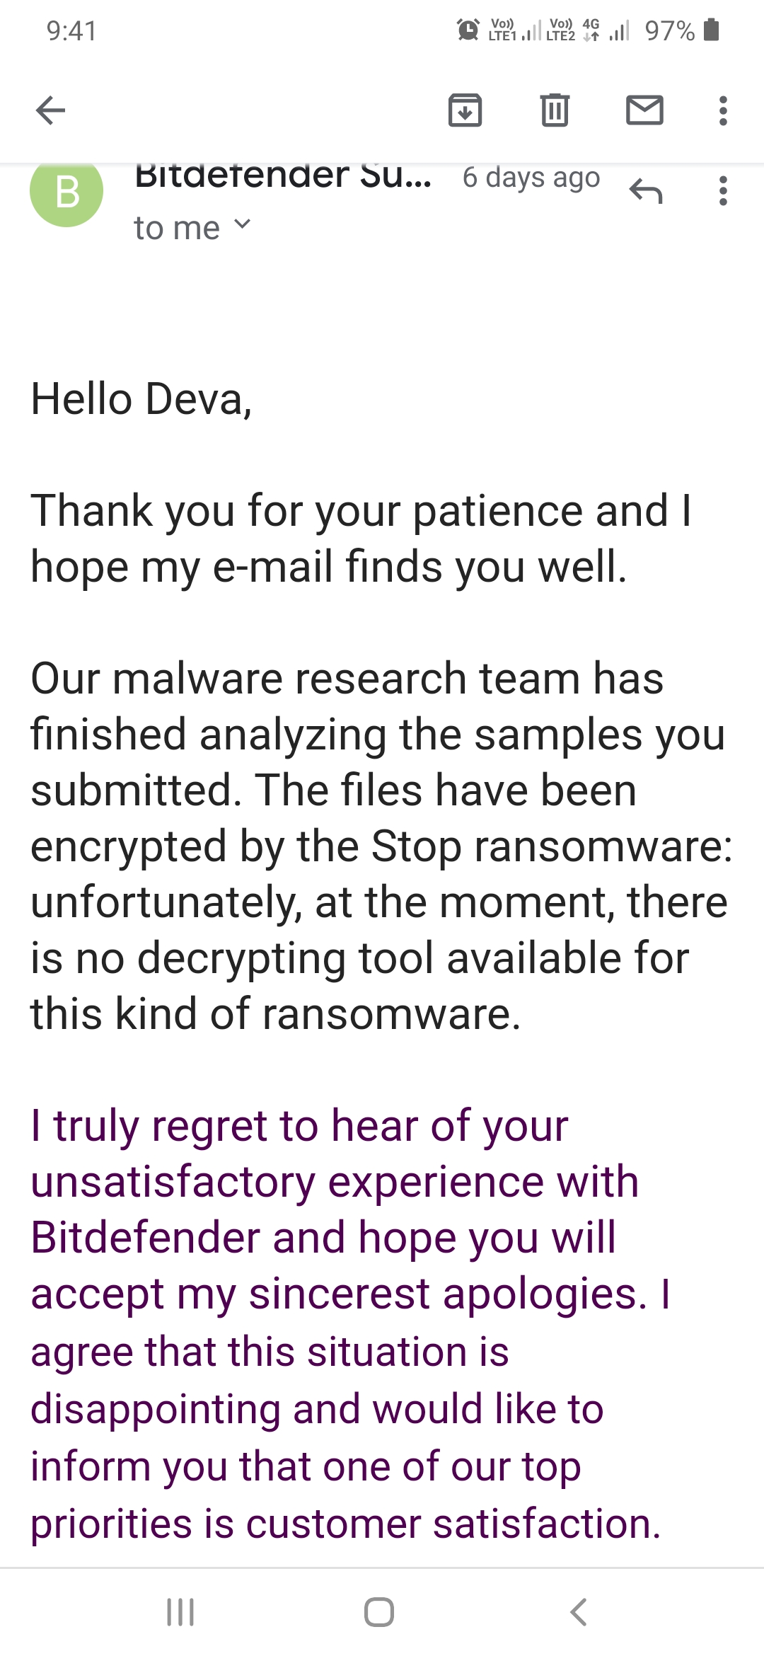
Task: Delete the email with the trash icon
Action: [555, 110]
